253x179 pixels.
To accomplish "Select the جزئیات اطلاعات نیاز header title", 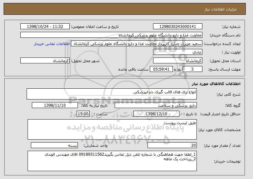I will [x=220, y=9].
